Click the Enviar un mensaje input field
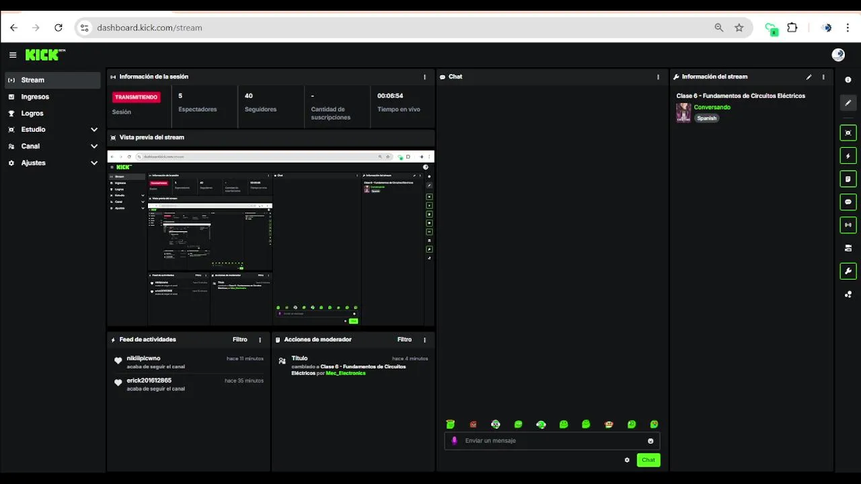Screen dimensions: 861x484 click(552, 441)
